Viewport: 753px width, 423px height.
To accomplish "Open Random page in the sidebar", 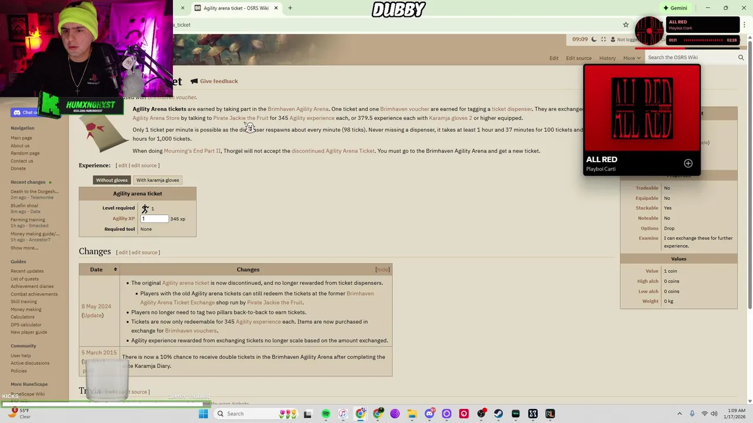I will pos(25,153).
